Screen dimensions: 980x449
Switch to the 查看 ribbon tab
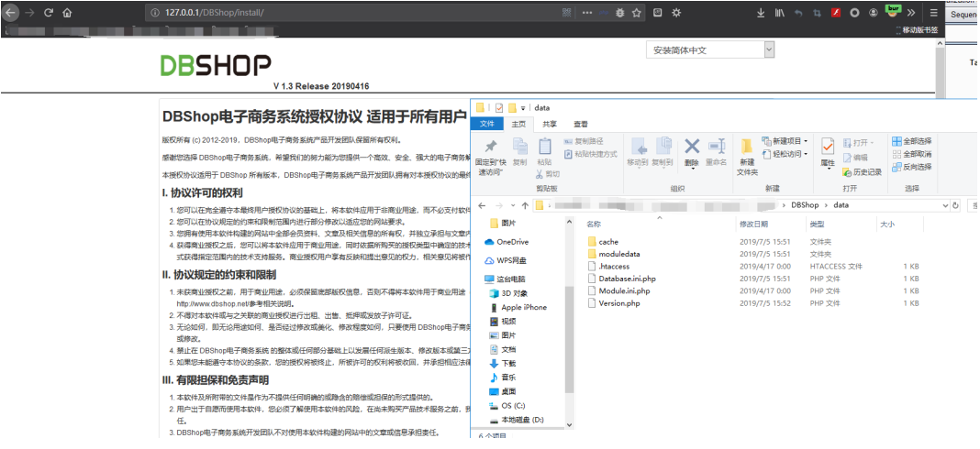click(x=581, y=125)
